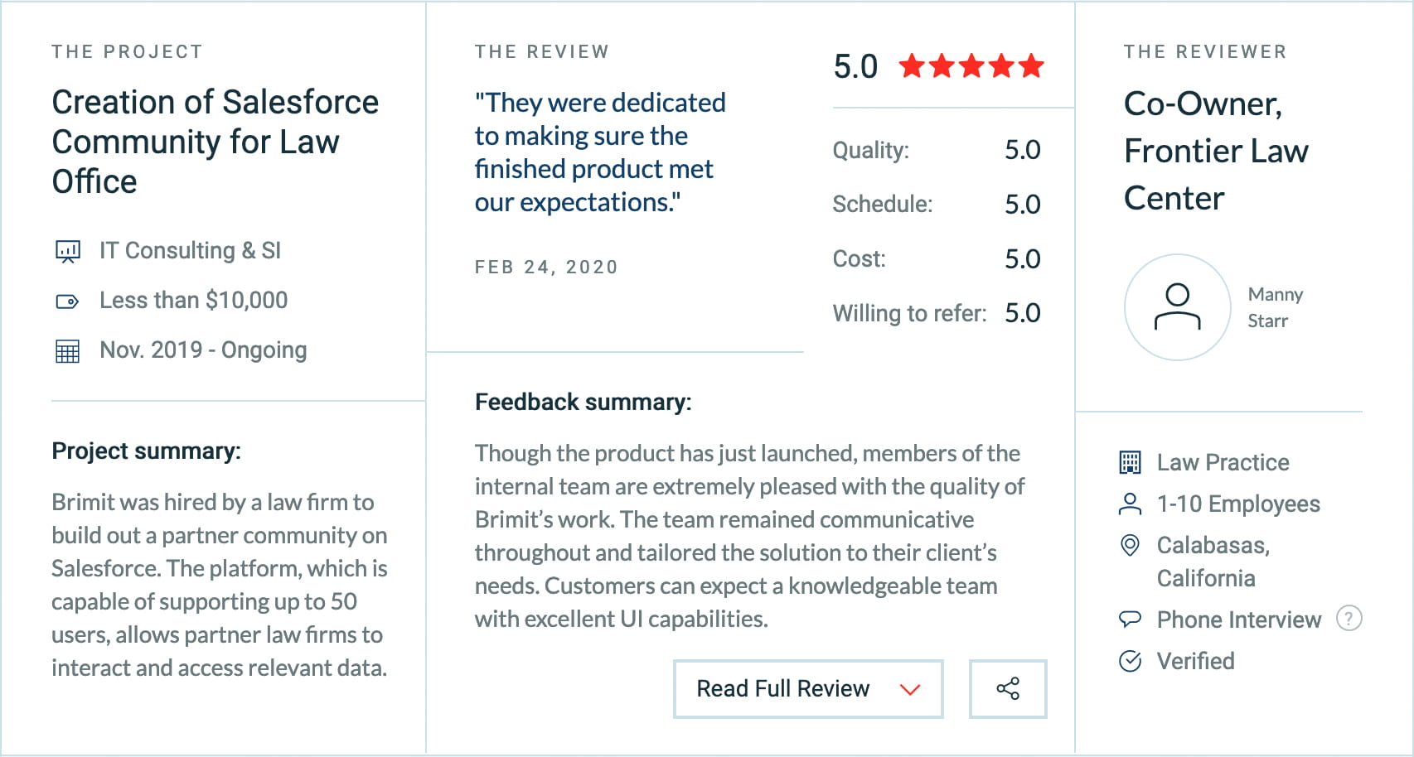Click the Law Practice building icon

(x=1130, y=462)
